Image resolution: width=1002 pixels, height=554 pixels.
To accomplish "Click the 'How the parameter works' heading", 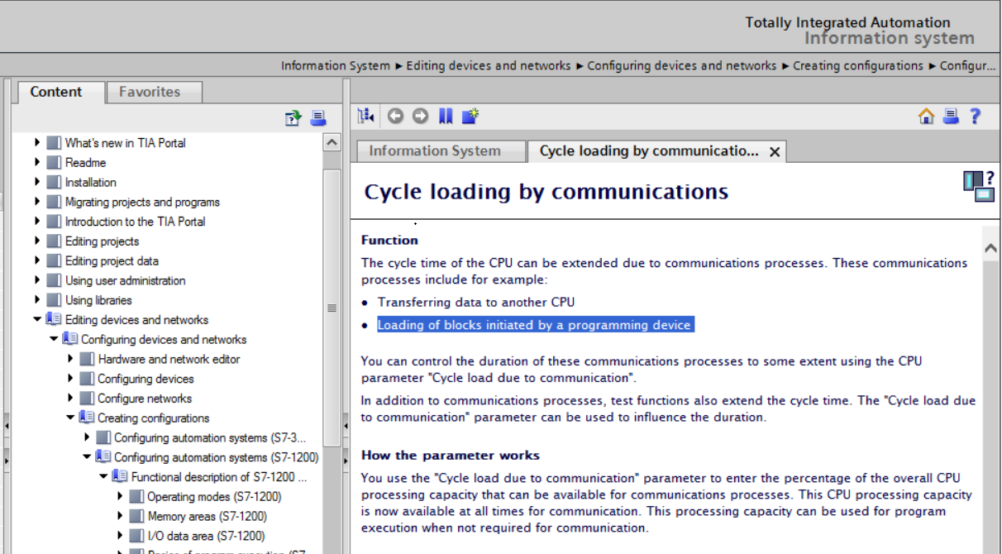I will coord(451,455).
